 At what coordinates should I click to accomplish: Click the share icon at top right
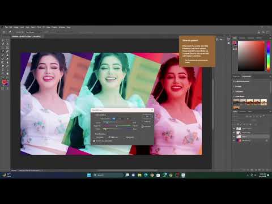pos(259,32)
